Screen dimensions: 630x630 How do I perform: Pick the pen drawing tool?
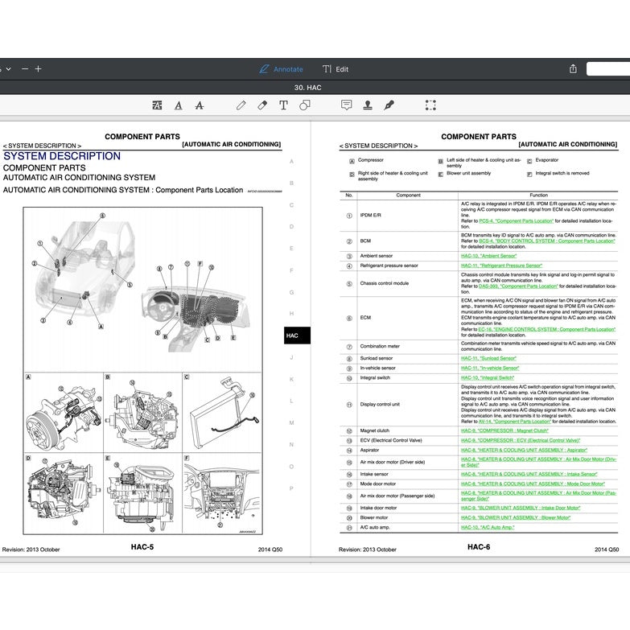tap(241, 105)
